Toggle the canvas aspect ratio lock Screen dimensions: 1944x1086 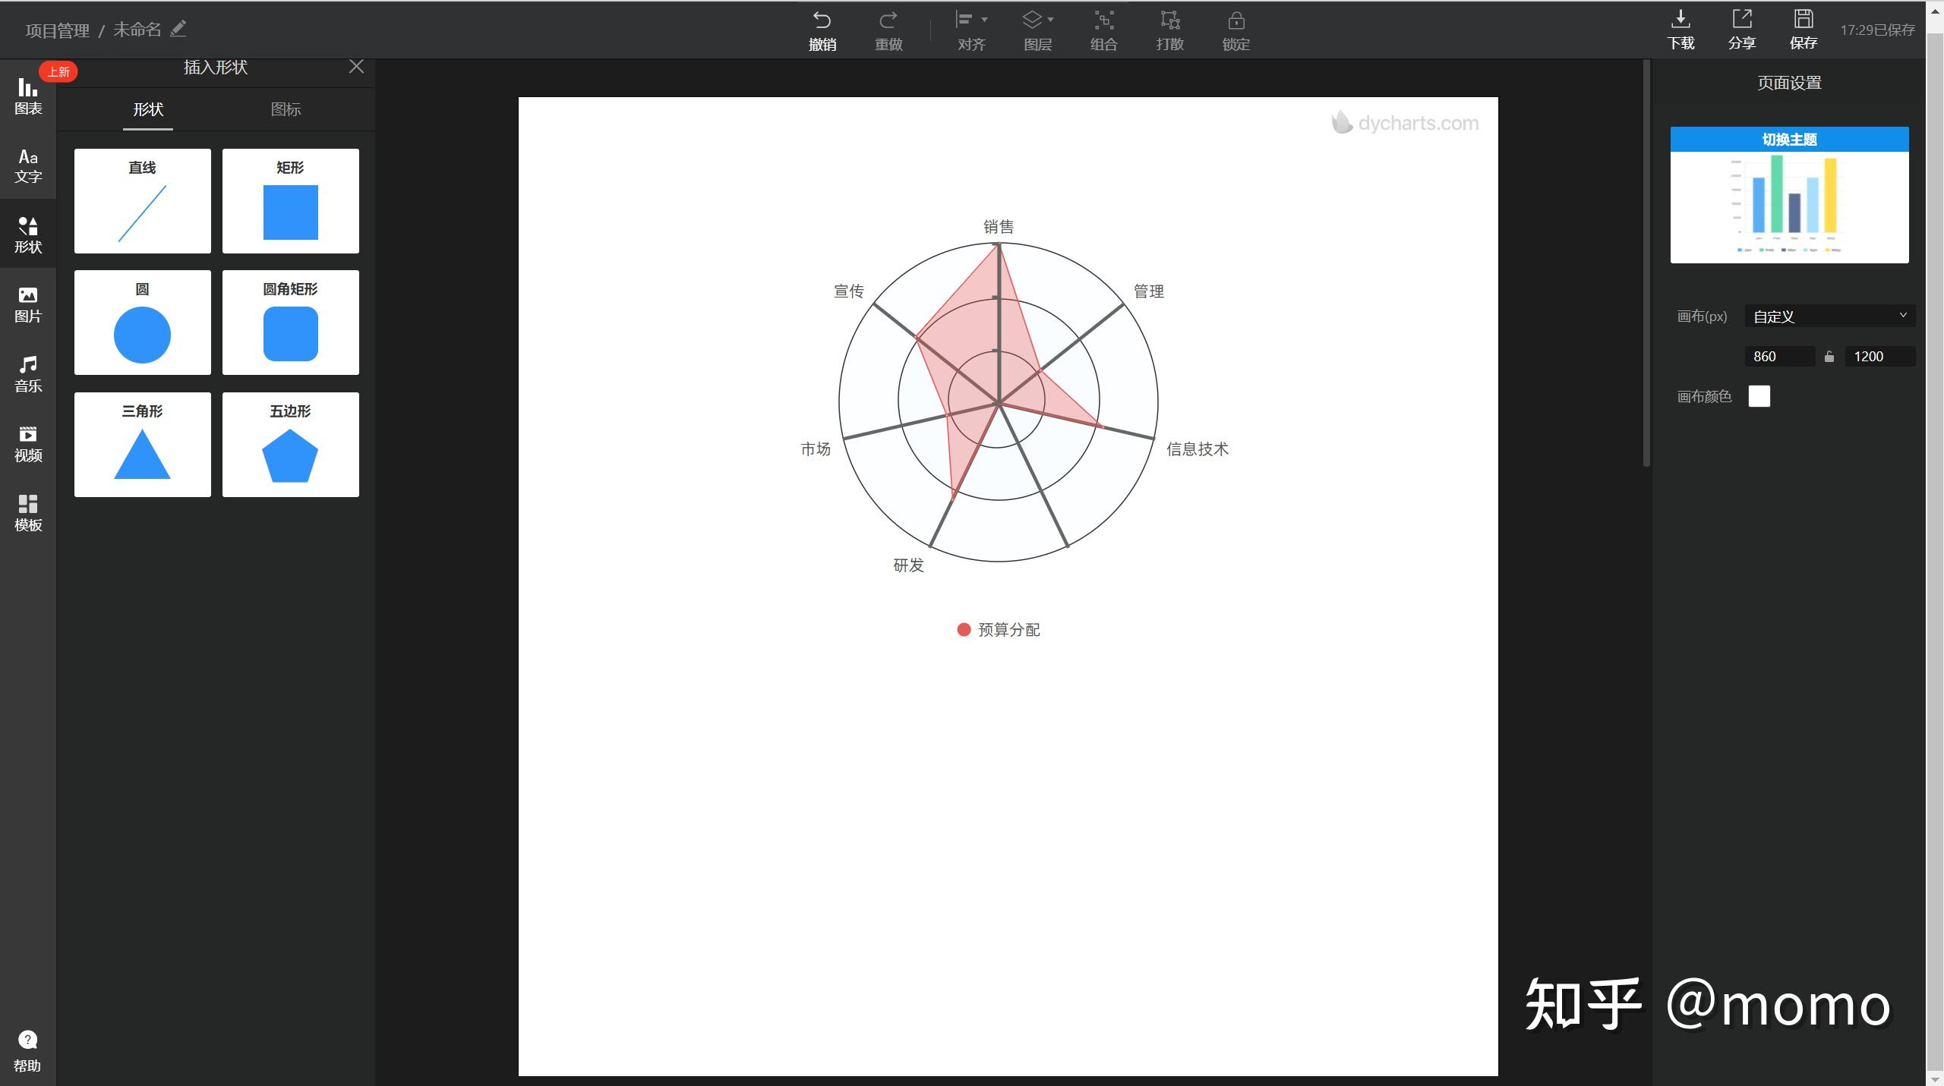tap(1829, 357)
